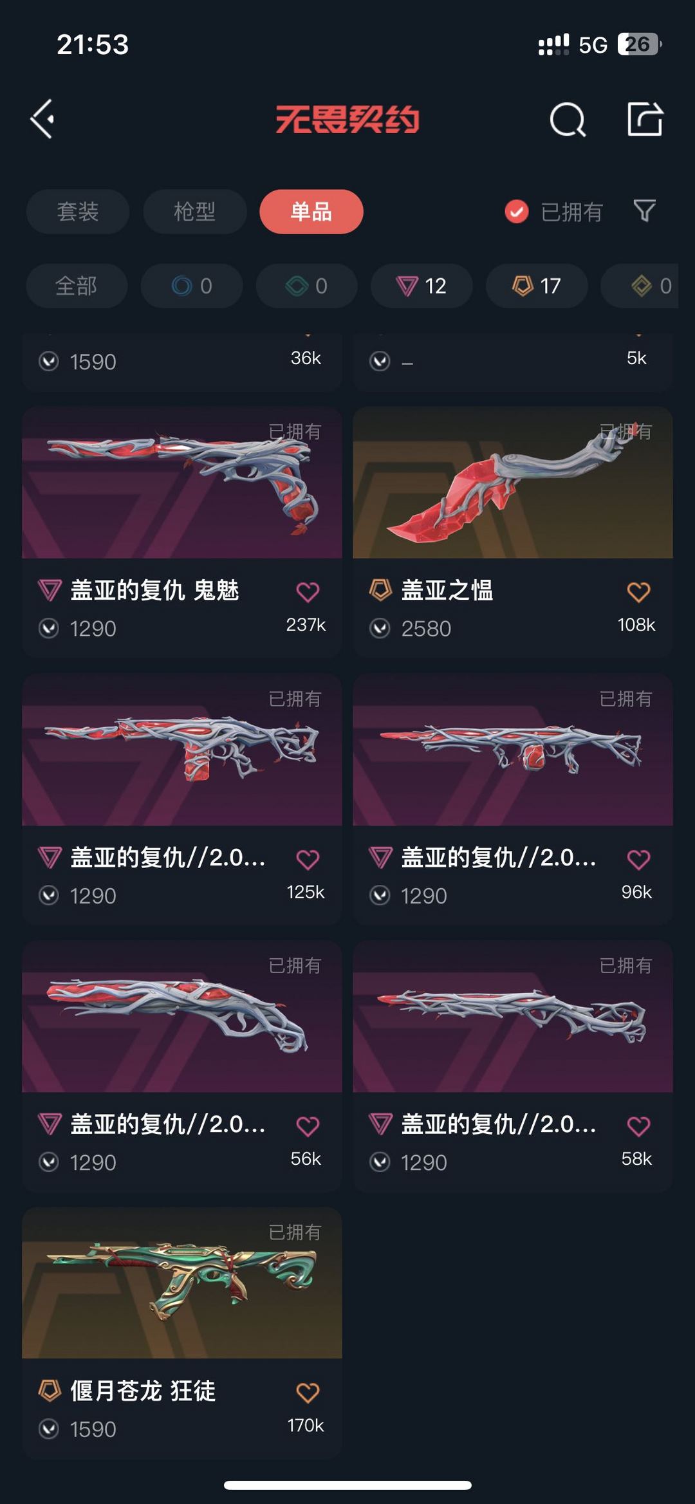Open the filter funnel icon

[644, 211]
